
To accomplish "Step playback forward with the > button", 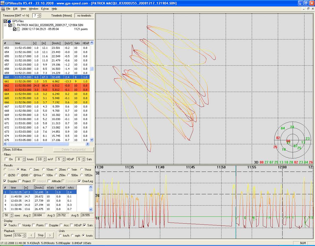I will 50,235.
